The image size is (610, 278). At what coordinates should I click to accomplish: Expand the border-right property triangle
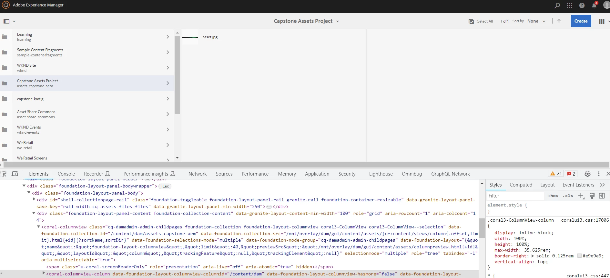(533, 256)
